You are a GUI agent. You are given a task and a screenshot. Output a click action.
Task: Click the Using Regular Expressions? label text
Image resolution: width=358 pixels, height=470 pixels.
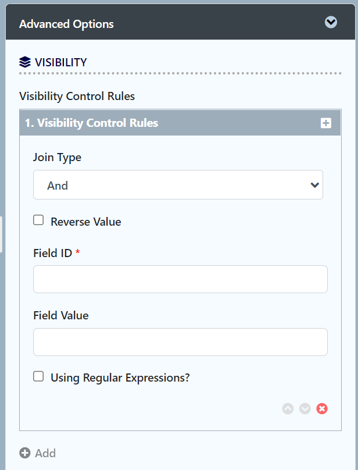pos(120,378)
